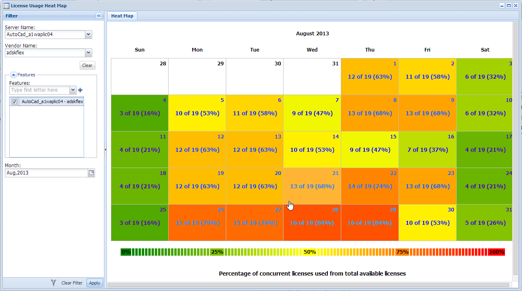Click the Wed column header
Screen dimensions: 522x291
312,50
